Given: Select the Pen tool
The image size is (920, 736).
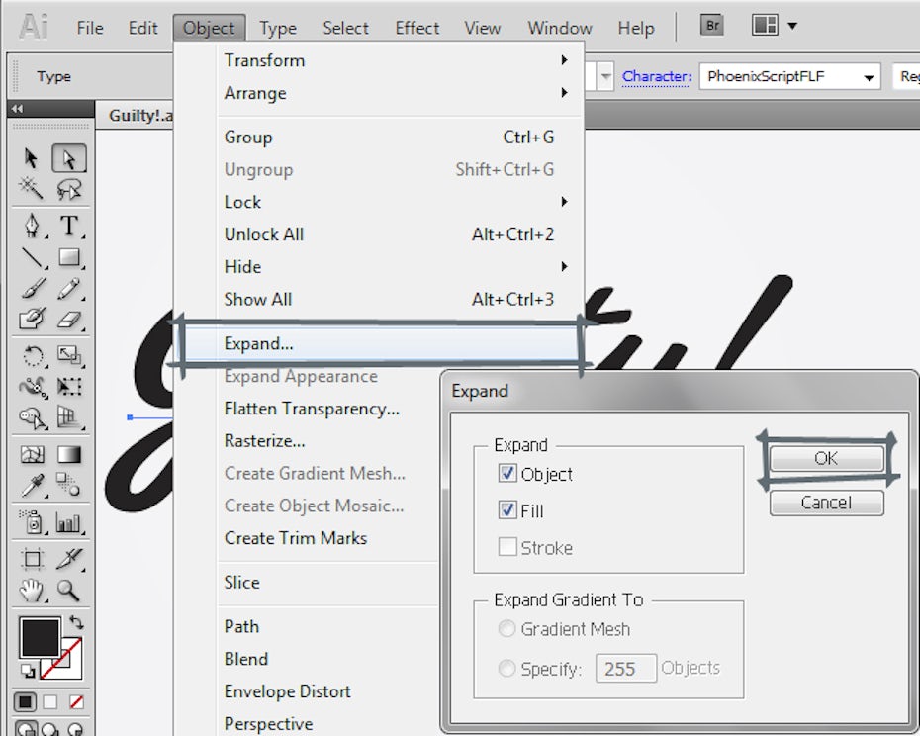Looking at the screenshot, I should (x=33, y=226).
